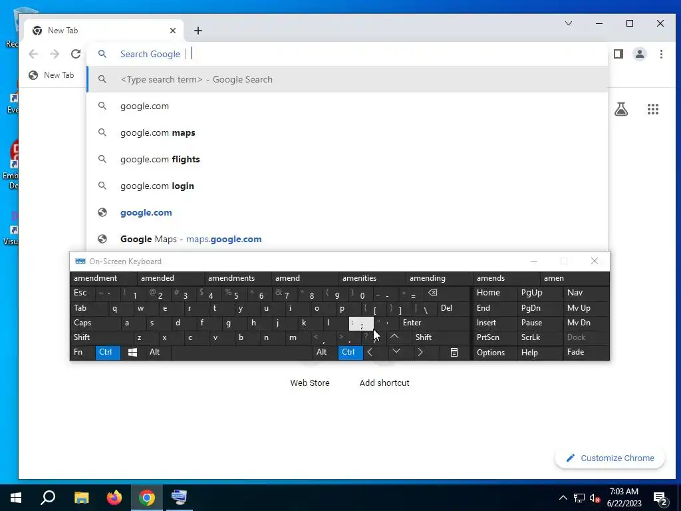Screen dimensions: 681x511
Task: Open Windows Start menu
Action: point(16,498)
